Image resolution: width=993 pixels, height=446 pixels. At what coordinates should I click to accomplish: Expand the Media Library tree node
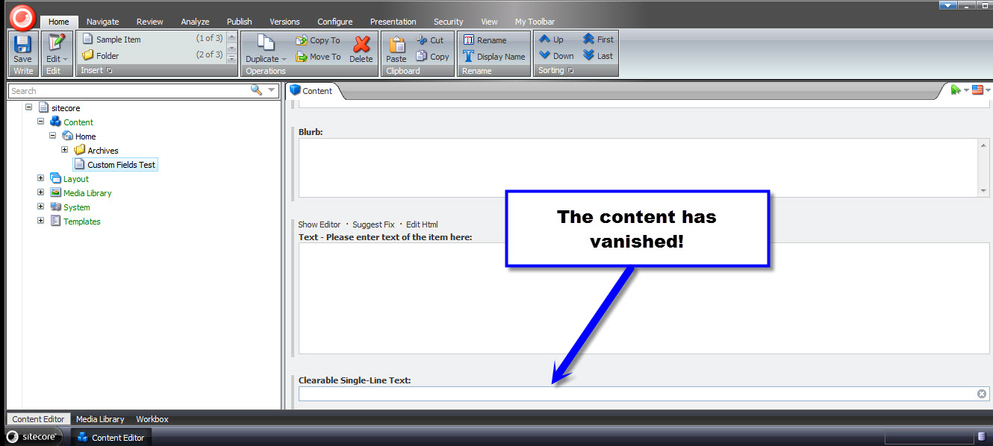click(x=40, y=192)
